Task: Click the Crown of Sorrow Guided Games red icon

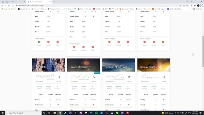Action: 93,105
